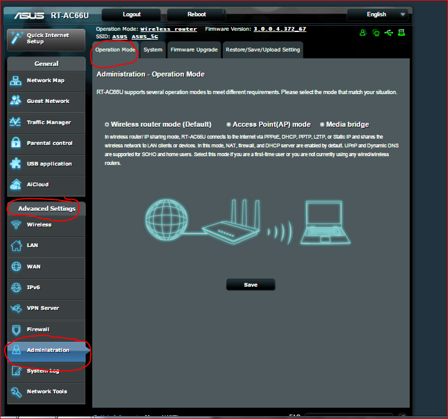
Task: Click the ASUS_5G SSID link
Action: 144,36
